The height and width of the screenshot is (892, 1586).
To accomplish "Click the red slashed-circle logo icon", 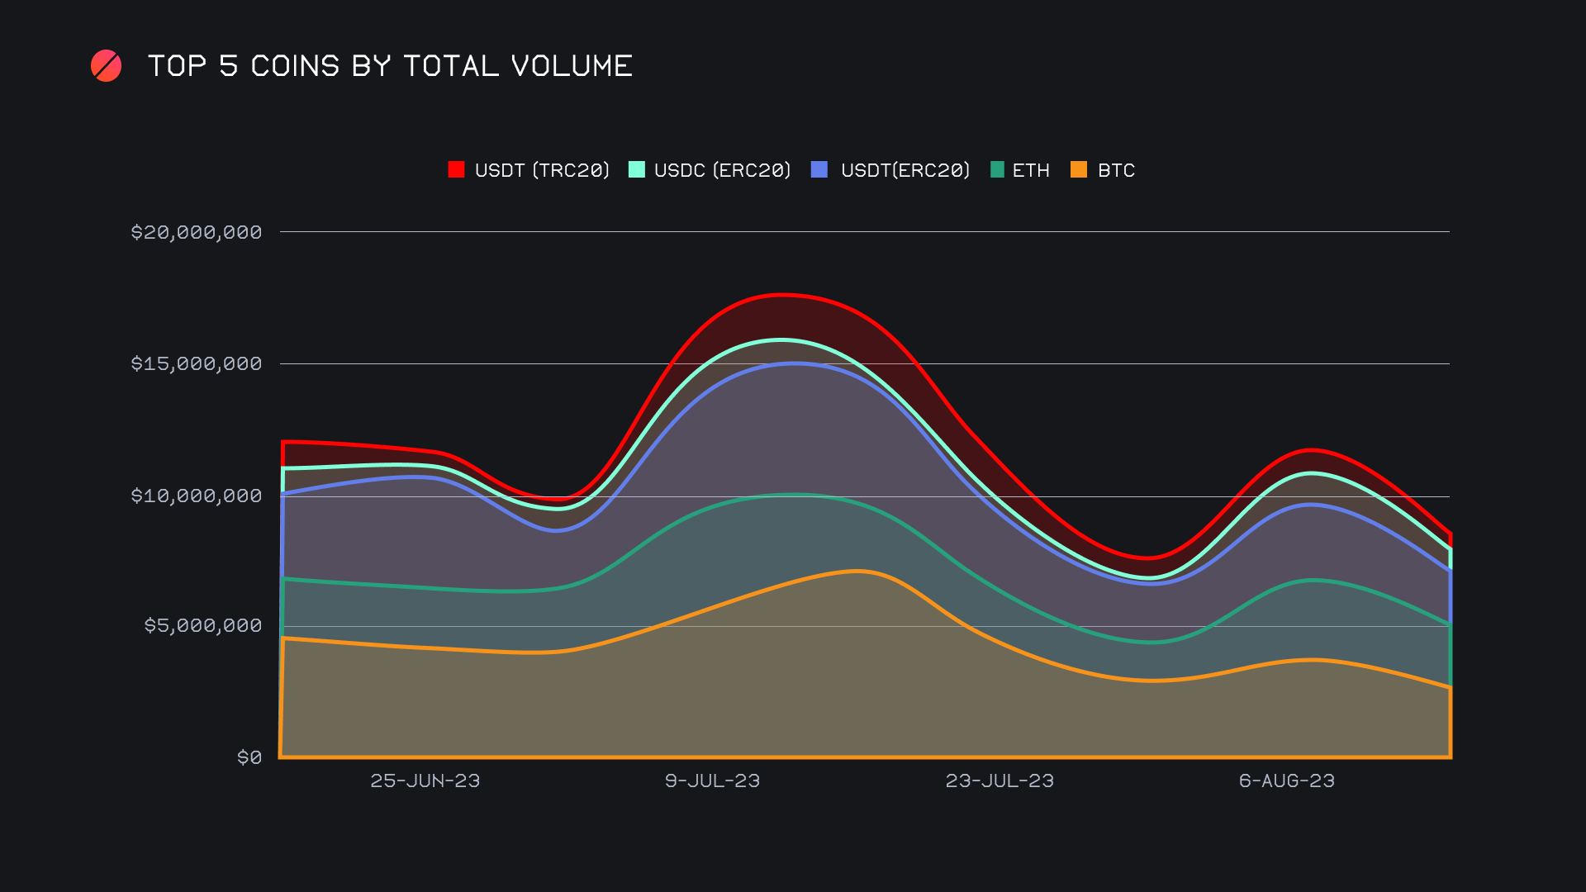I will pos(106,66).
